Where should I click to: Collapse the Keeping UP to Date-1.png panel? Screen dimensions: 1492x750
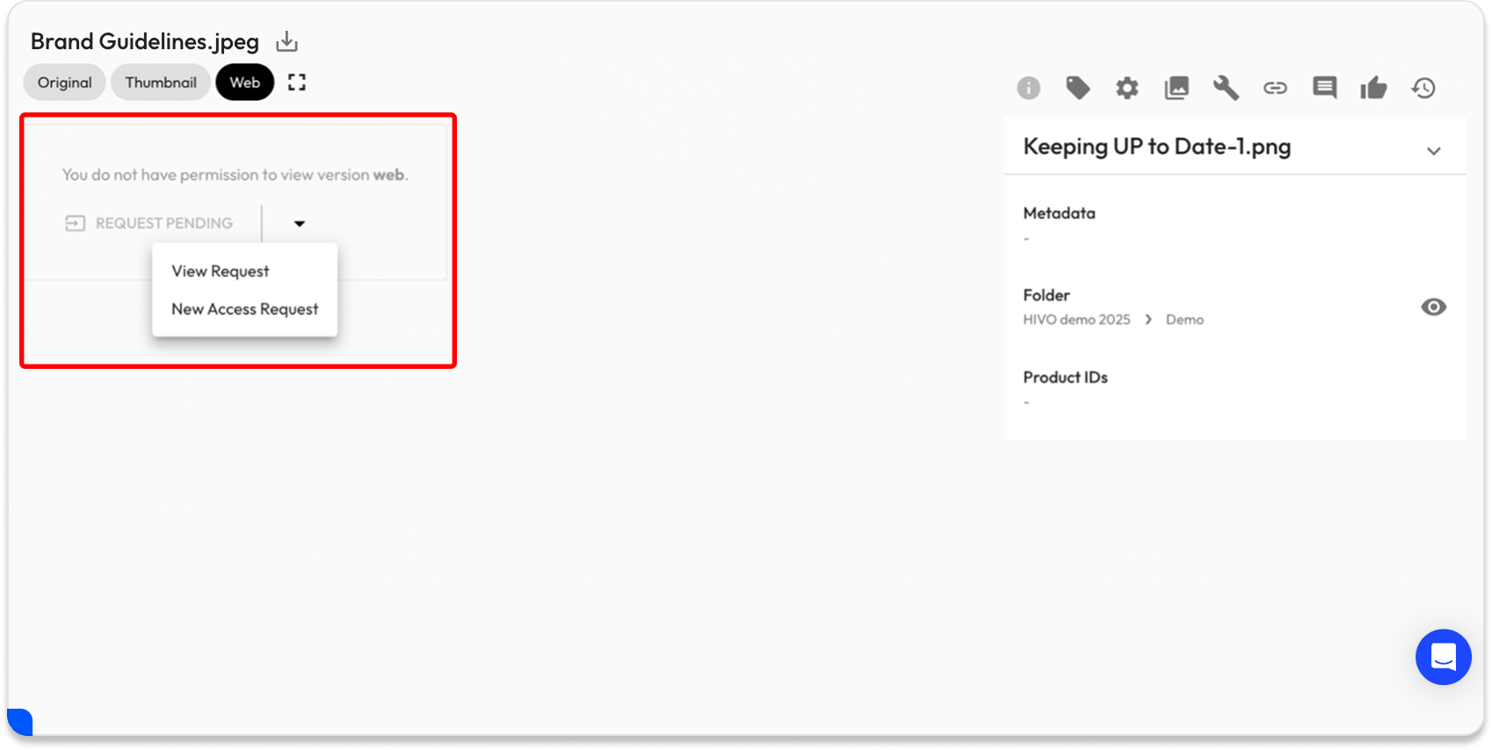(1433, 151)
